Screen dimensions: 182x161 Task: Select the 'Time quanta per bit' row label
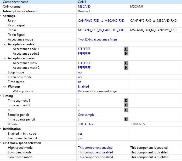point(21,119)
